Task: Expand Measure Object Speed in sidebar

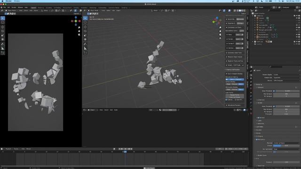Action: click(235, 57)
